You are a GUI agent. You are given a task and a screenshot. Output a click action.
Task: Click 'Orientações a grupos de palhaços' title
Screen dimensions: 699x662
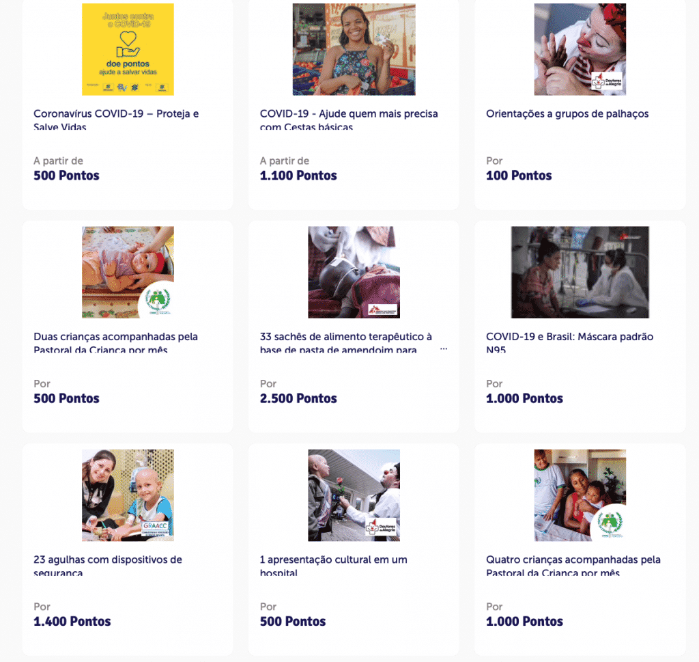[567, 114]
